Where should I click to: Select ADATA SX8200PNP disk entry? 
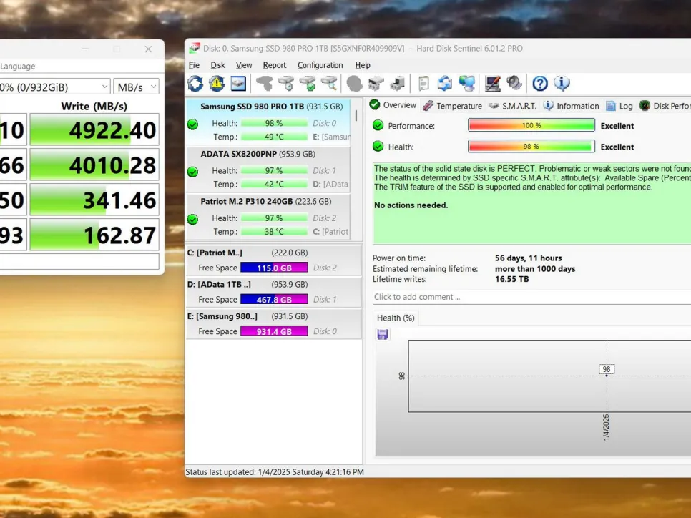[269, 170]
